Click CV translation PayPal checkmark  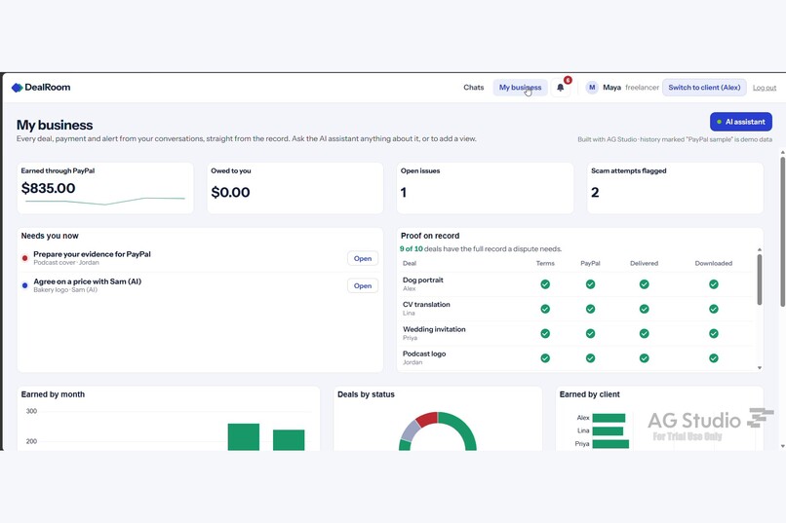pyautogui.click(x=591, y=309)
